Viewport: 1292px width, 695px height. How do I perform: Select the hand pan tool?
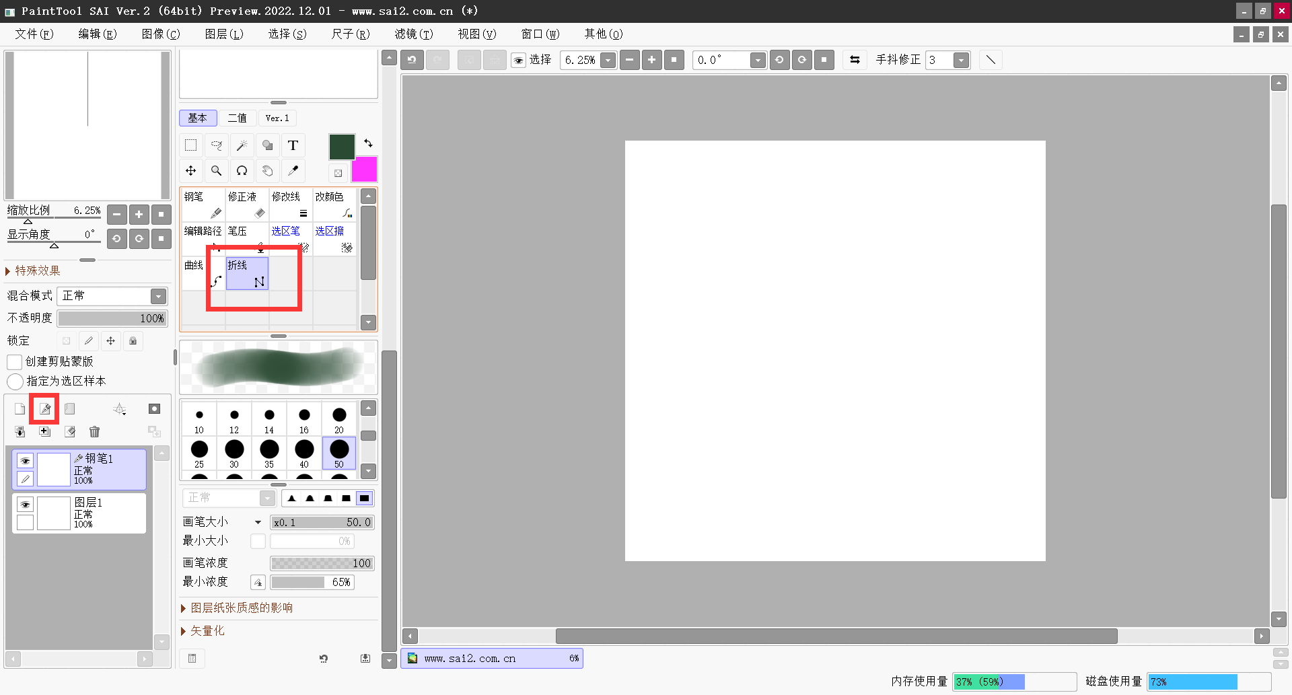click(x=268, y=171)
